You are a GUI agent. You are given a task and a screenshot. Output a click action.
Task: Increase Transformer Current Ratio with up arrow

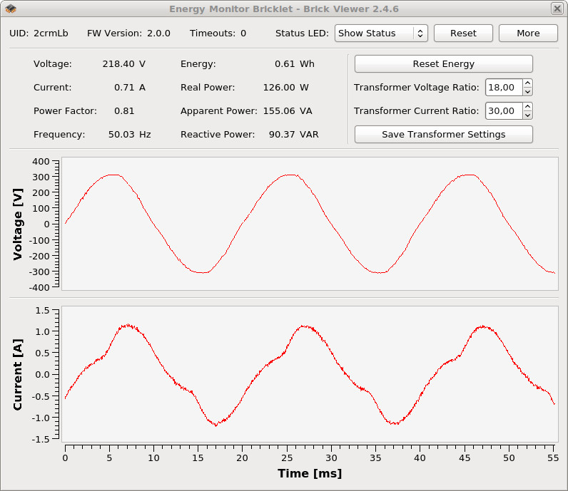[527, 108]
